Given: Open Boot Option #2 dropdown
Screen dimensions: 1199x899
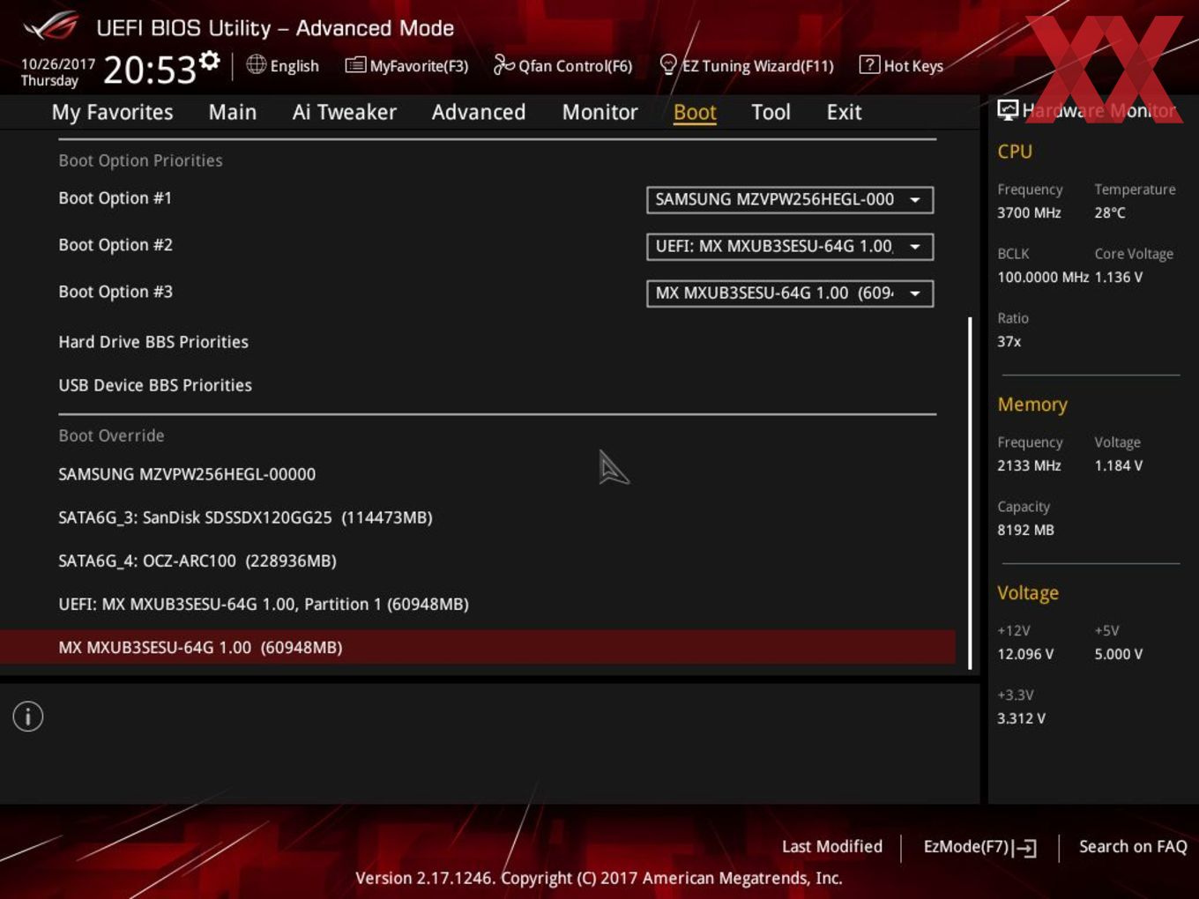Looking at the screenshot, I should click(x=790, y=247).
